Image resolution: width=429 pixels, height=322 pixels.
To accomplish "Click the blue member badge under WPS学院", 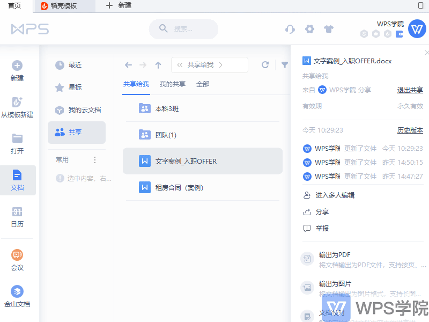I will tap(400, 34).
